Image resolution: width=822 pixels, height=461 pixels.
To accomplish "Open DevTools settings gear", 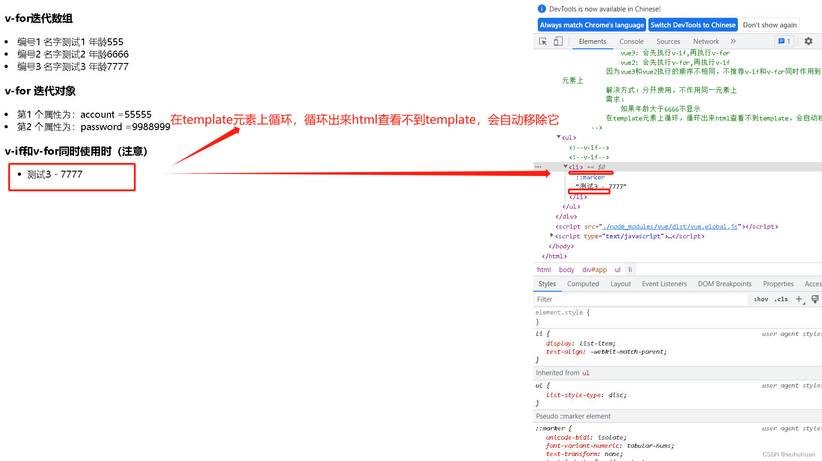I will [808, 41].
